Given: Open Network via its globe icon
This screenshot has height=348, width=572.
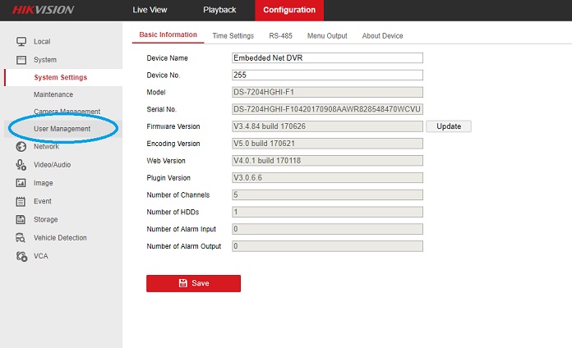Looking at the screenshot, I should pos(21,147).
